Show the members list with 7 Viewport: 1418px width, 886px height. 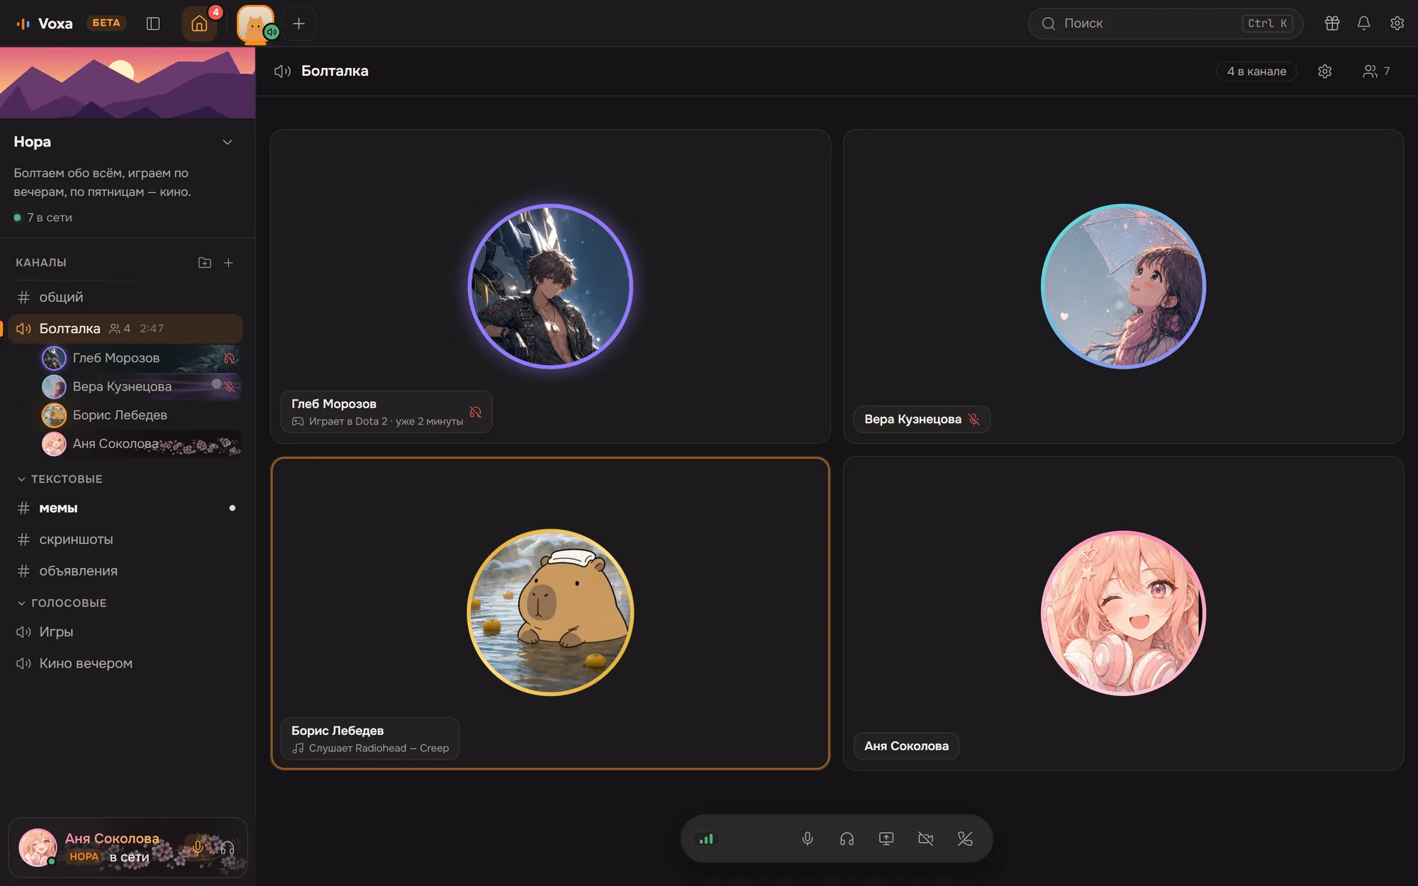(1376, 71)
